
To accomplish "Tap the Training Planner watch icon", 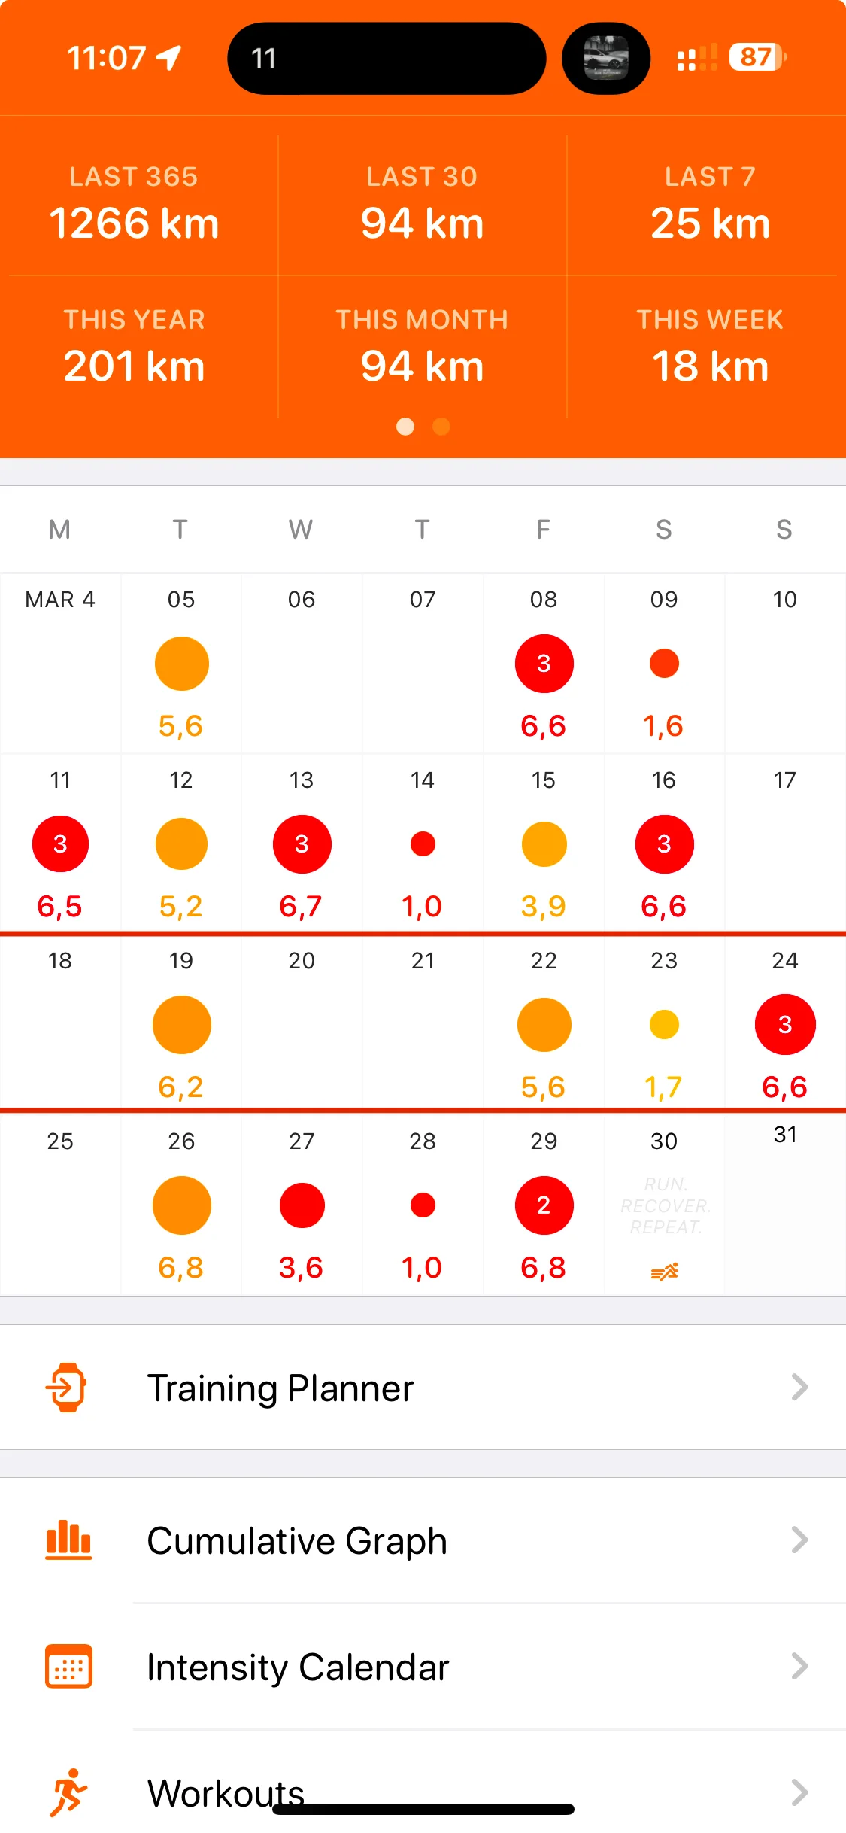I will pyautogui.click(x=68, y=1387).
